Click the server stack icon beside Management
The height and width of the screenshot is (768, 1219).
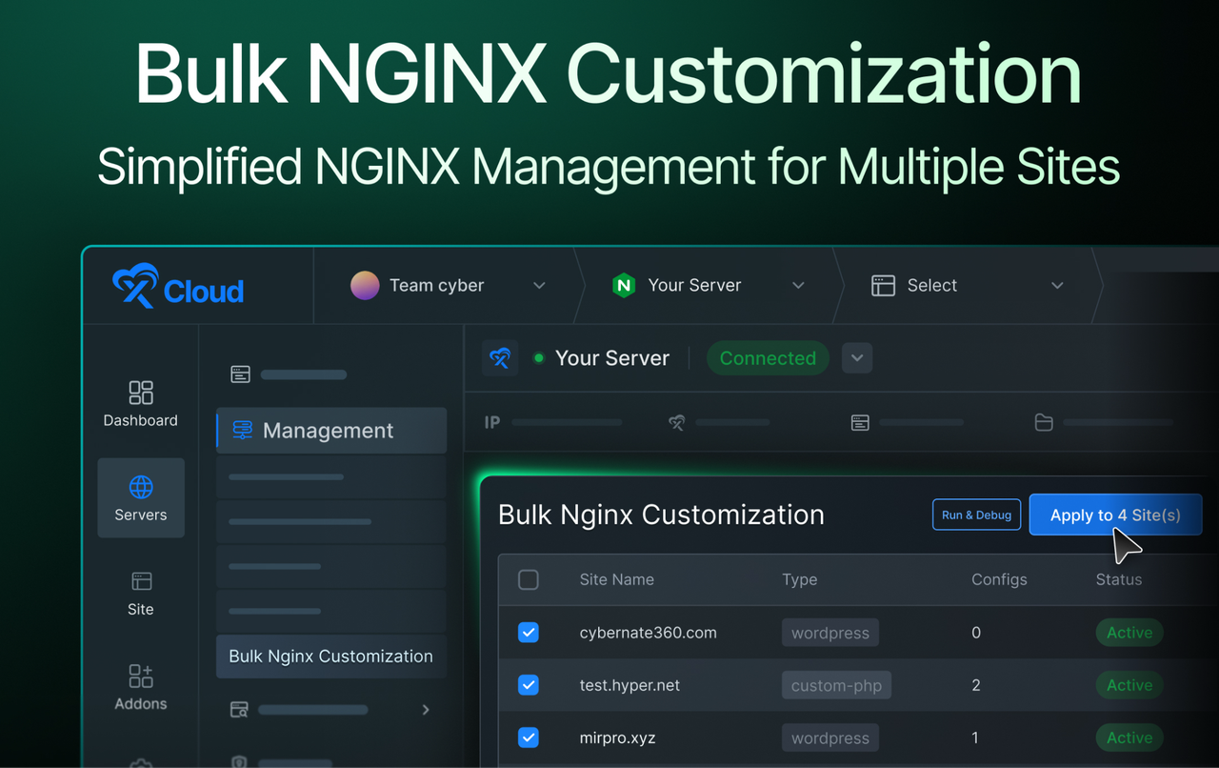tap(243, 431)
